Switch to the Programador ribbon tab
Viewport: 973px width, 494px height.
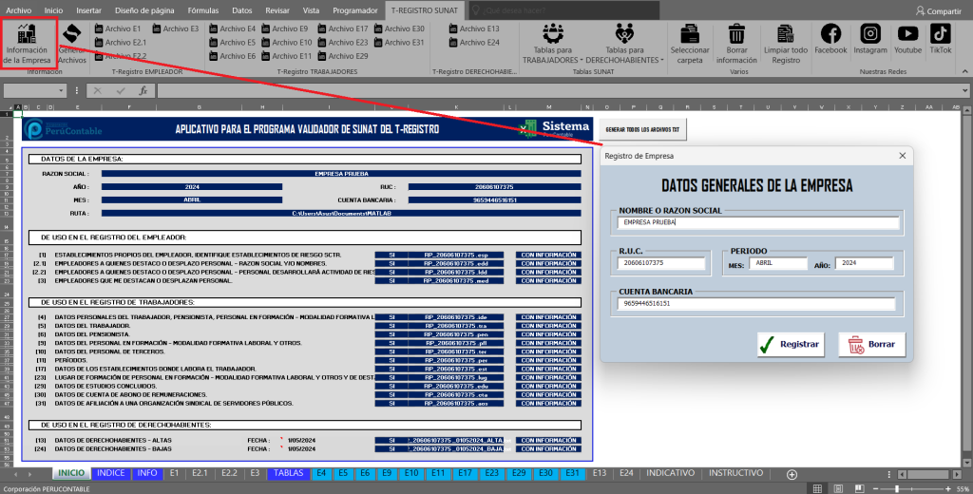coord(355,10)
